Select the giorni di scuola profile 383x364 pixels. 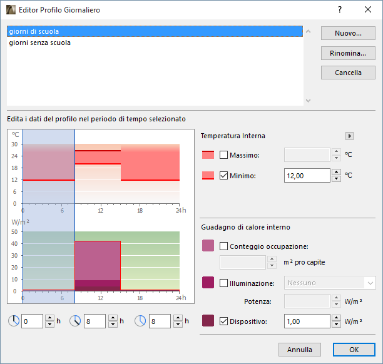pos(155,31)
